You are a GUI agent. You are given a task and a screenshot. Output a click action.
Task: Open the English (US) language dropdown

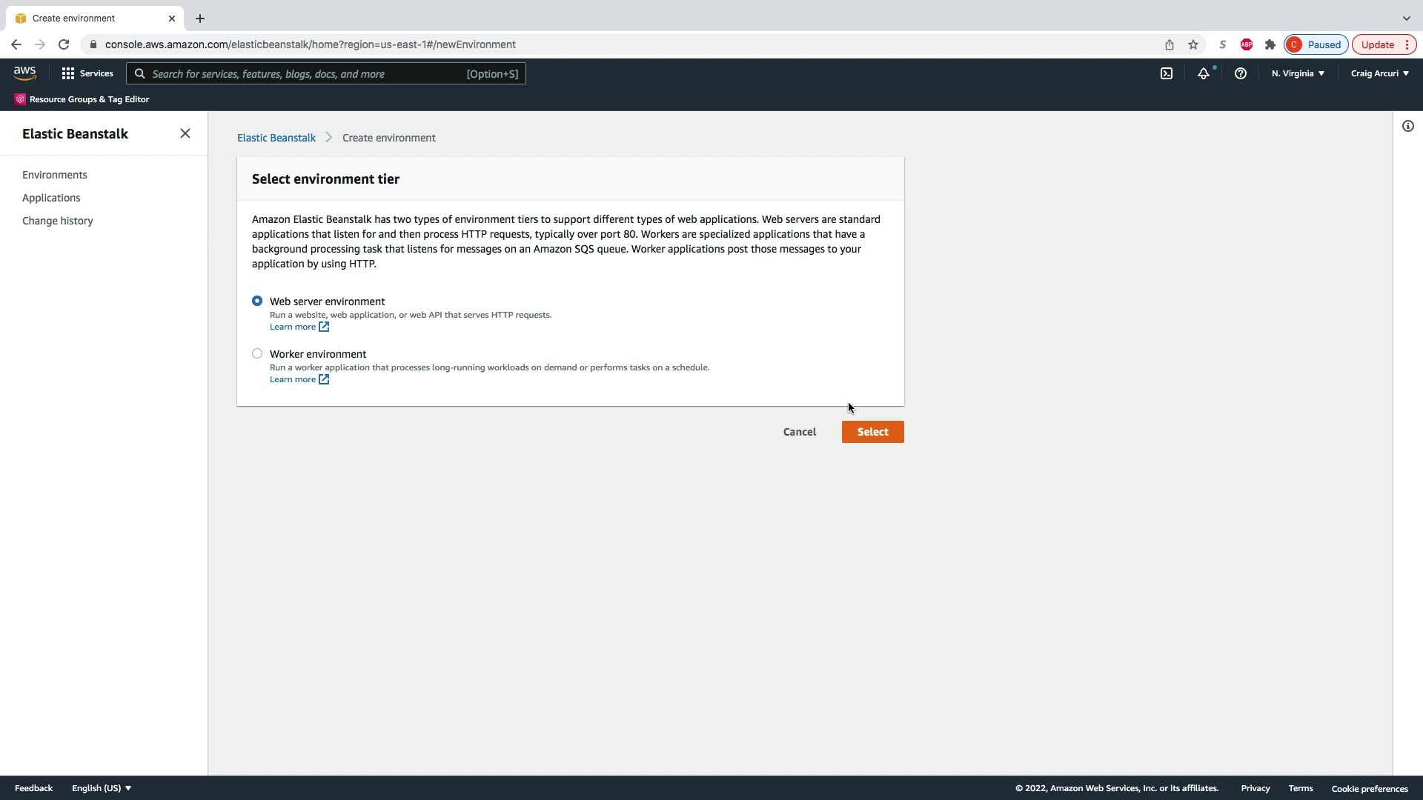point(102,788)
